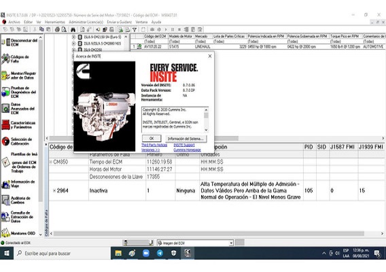Open the Herramientas menu
386x272 pixels.
(x=55, y=22)
